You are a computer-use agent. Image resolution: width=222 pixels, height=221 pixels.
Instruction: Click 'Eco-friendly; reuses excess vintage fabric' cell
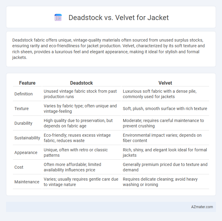click(77, 138)
